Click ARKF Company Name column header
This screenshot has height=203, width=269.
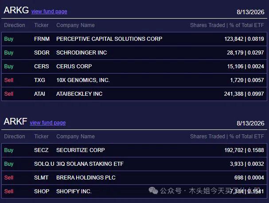(x=75, y=137)
